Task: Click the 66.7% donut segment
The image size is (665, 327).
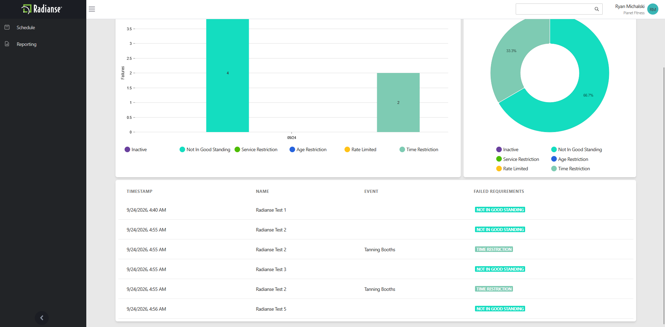Action: point(588,95)
